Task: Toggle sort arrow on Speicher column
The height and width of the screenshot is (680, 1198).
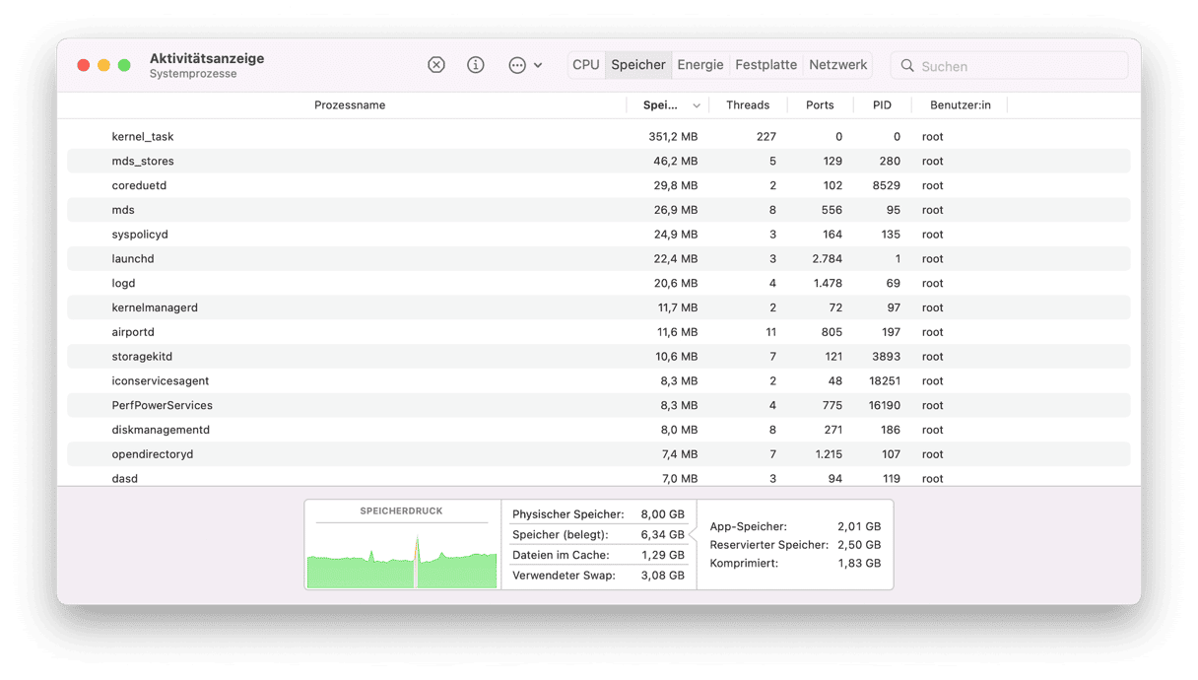Action: pyautogui.click(x=697, y=105)
